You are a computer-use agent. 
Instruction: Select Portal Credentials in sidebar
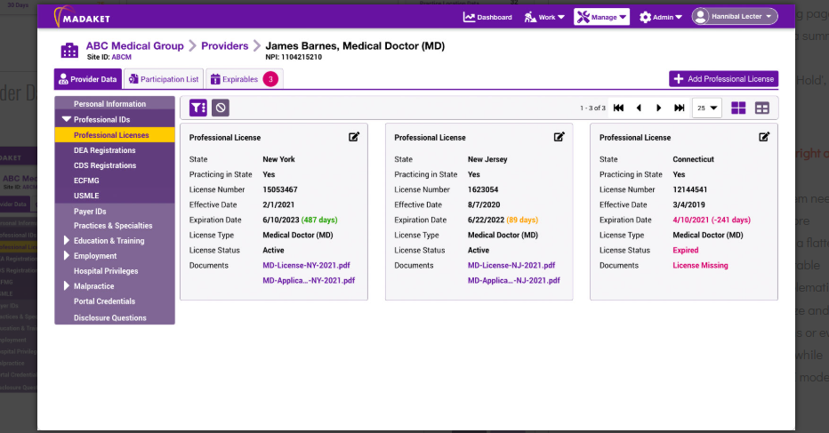click(x=115, y=301)
